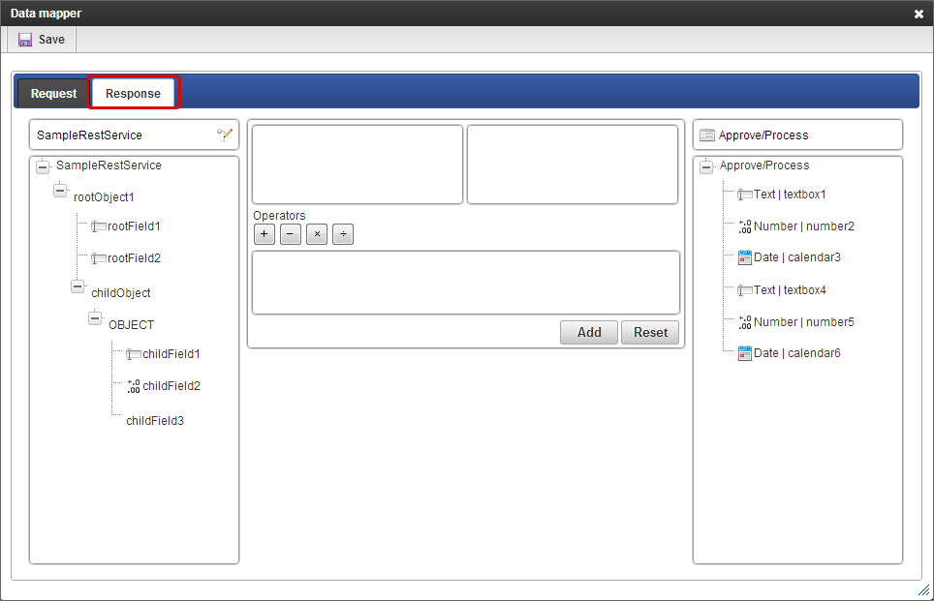Collapse the SampleRestService root tree node

click(43, 166)
